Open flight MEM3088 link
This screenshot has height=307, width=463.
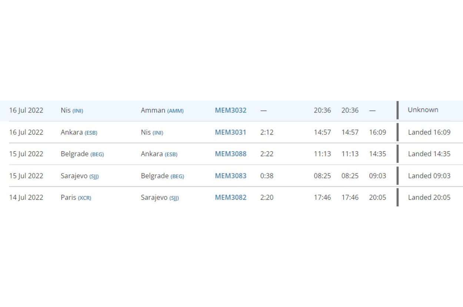(230, 154)
